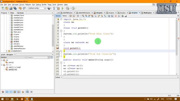Click the History view button
Image resolution: width=180 pixels, height=101 pixels.
(65, 16)
